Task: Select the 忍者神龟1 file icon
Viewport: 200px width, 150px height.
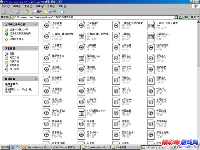Action: click(x=151, y=124)
